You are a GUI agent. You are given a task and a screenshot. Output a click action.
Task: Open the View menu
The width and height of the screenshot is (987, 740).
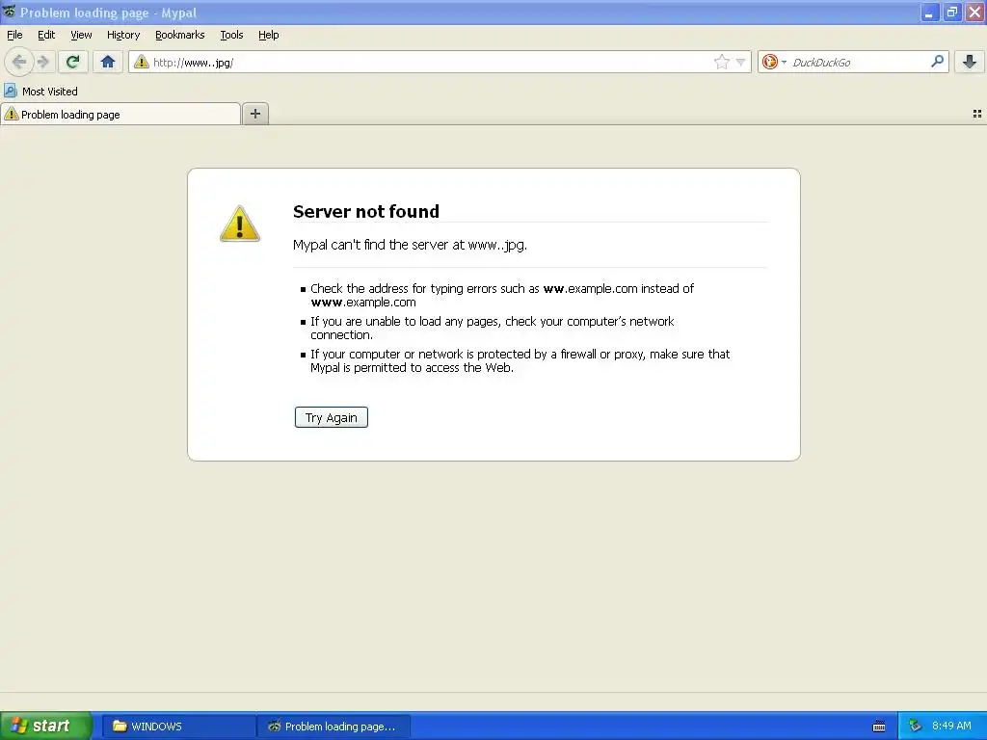click(x=81, y=35)
